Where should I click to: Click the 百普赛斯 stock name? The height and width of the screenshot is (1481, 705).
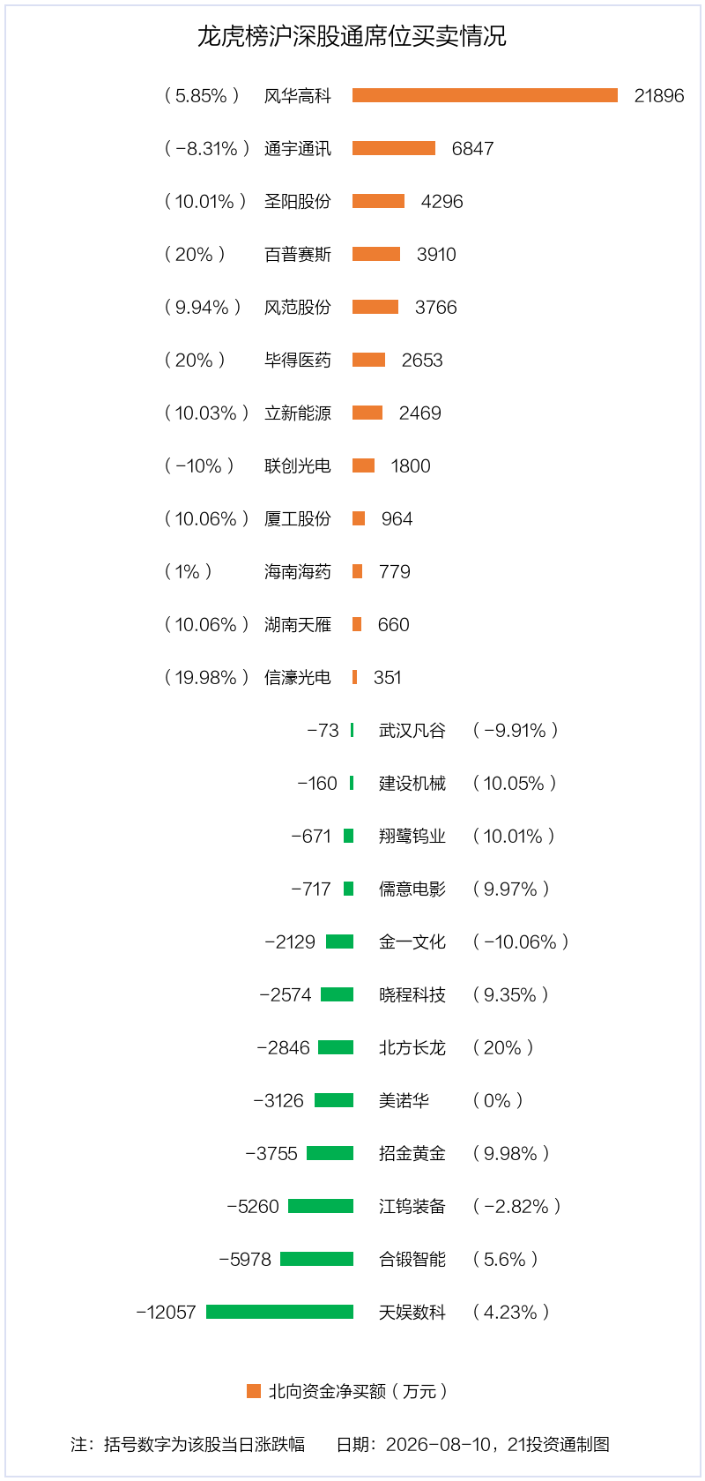298,254
